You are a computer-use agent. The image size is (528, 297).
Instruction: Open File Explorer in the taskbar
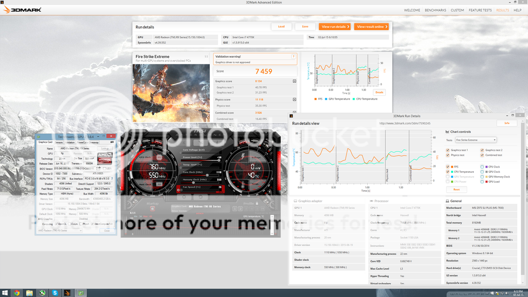click(x=29, y=292)
